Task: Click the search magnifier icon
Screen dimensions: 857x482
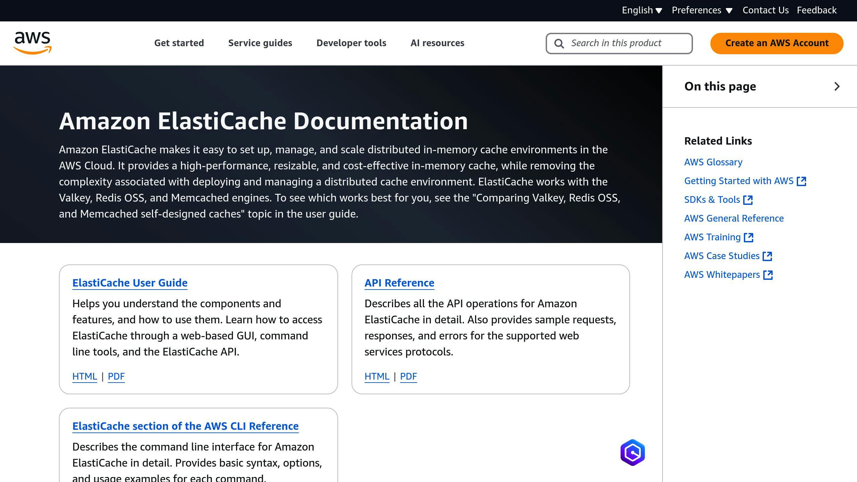Action: 559,44
